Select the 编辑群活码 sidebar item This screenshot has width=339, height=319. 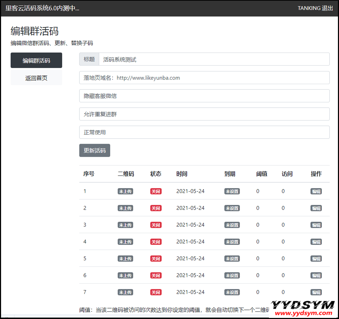point(36,60)
